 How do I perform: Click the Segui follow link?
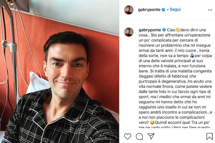[x=175, y=9]
